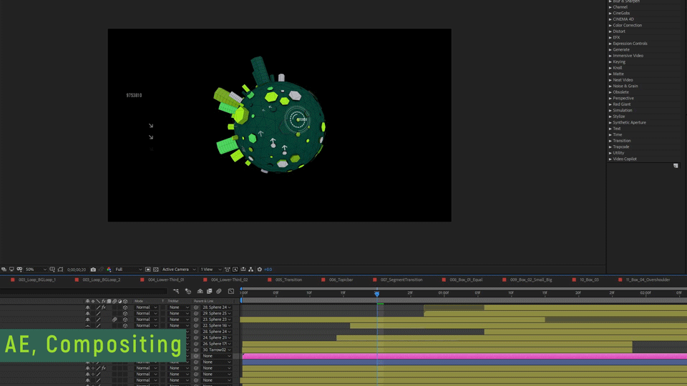Image resolution: width=687 pixels, height=386 pixels.
Task: Open the Full resolution dropdown
Action: [x=128, y=269]
